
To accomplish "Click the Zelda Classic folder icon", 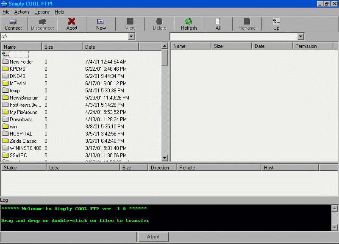I will pos(5,141).
